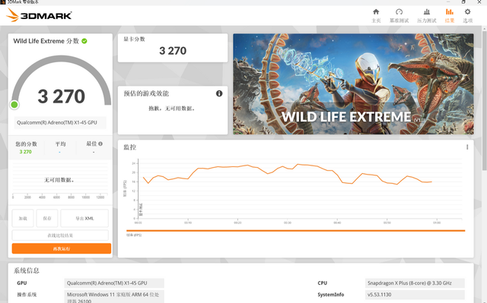Click the Export XML button
The image size is (487, 303).
pyautogui.click(x=84, y=219)
